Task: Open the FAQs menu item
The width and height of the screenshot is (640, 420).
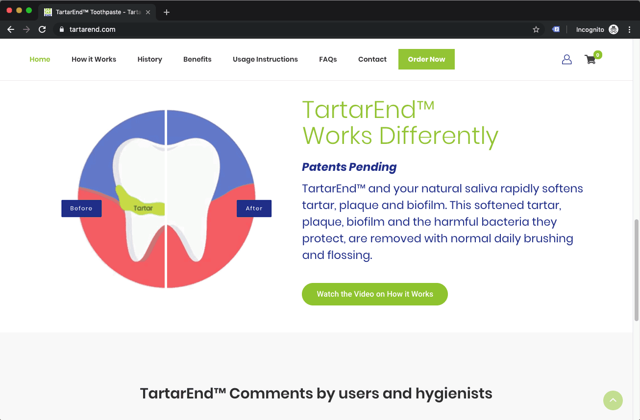Action: [328, 59]
